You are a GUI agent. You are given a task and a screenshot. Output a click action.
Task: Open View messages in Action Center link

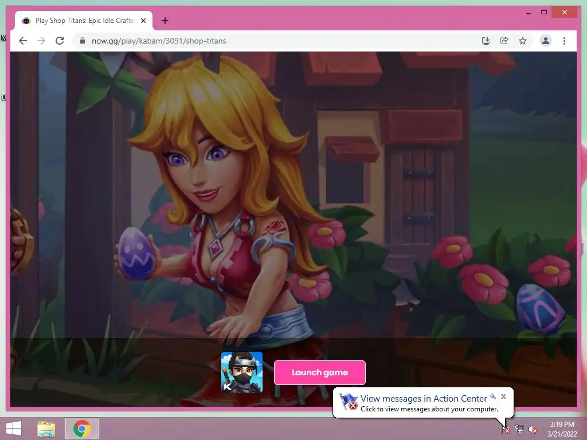pyautogui.click(x=424, y=399)
